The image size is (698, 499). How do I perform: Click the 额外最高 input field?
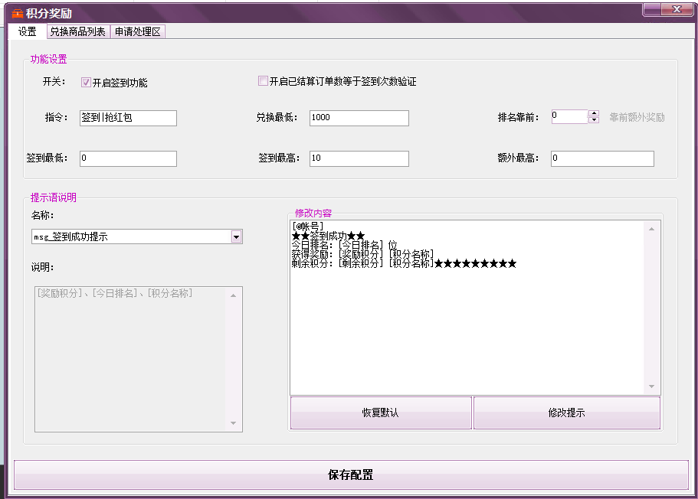coord(601,158)
